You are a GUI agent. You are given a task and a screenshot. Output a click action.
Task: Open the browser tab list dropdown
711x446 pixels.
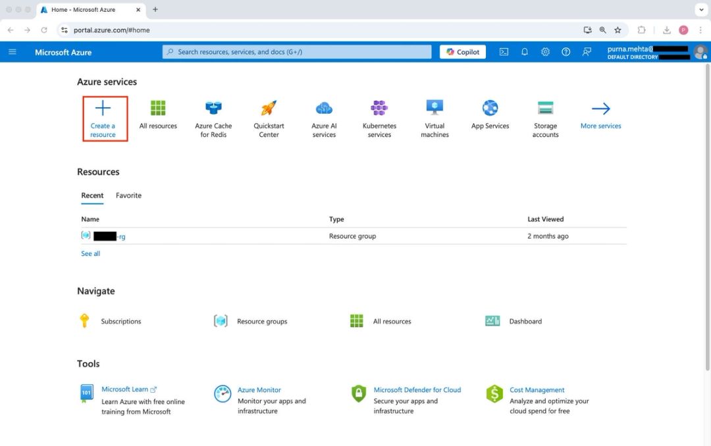pos(700,9)
